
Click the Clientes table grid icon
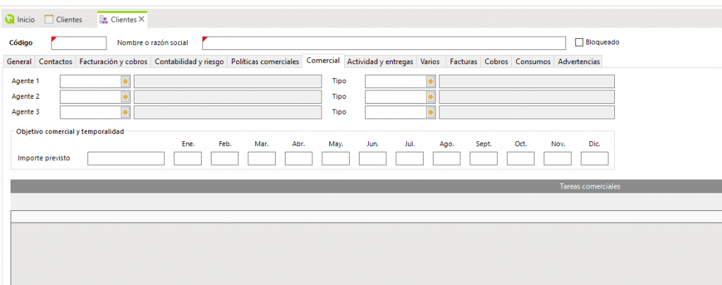coord(49,20)
